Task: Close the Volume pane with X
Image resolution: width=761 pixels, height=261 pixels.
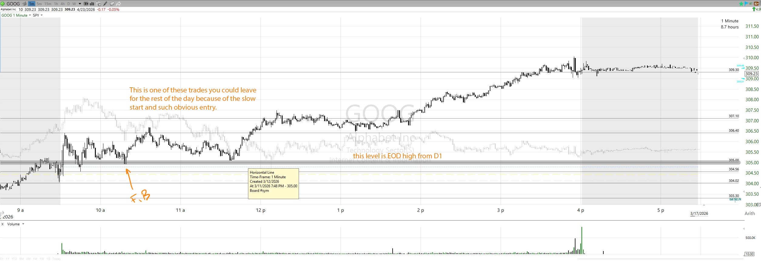Action: point(2,224)
